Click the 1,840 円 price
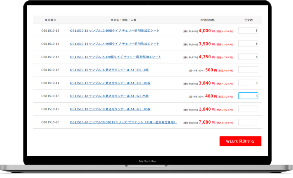The width and height of the screenshot is (293, 178). (x=207, y=109)
